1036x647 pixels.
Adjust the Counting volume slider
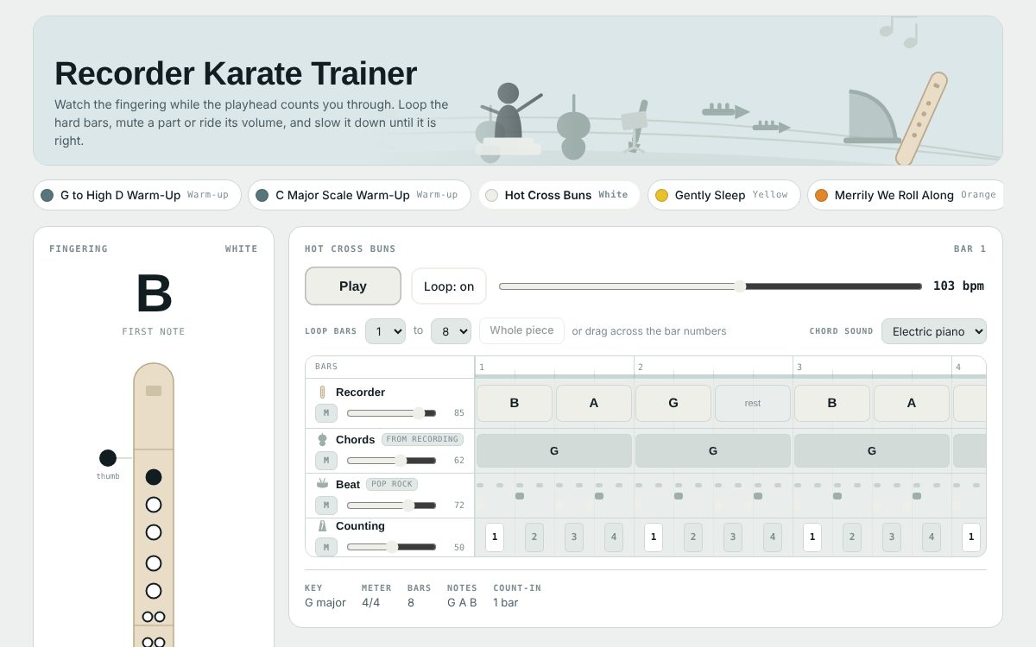pyautogui.click(x=391, y=547)
